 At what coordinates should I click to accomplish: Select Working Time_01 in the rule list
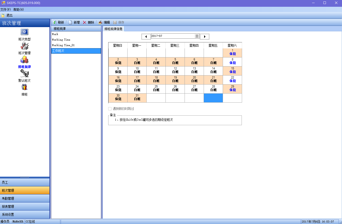[x=63, y=45]
